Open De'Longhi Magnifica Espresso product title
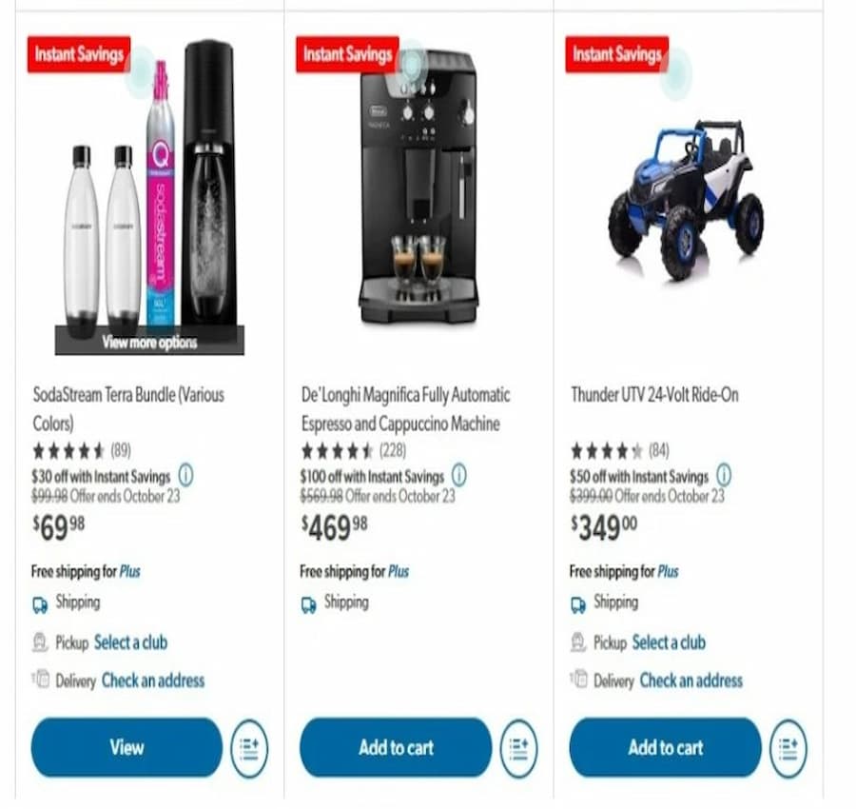The width and height of the screenshot is (856, 809). (x=405, y=408)
